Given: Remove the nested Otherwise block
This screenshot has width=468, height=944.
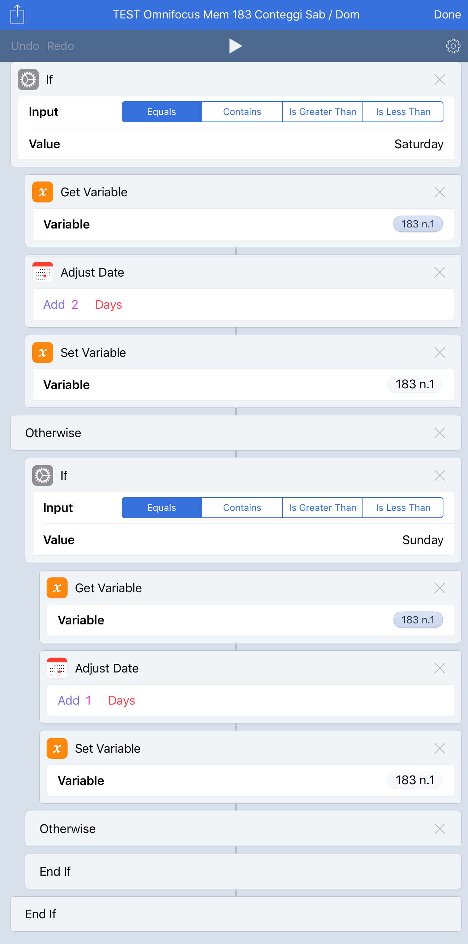Looking at the screenshot, I should point(439,829).
